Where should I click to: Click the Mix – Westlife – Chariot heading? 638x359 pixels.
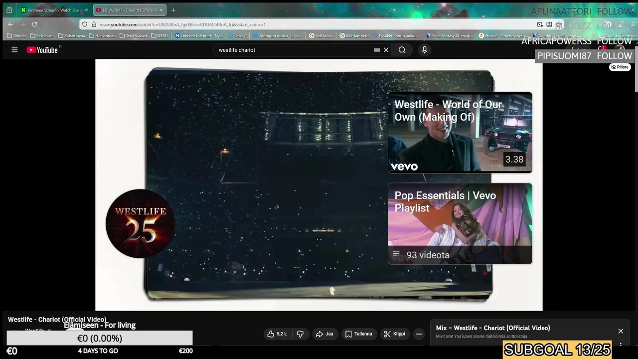(x=493, y=328)
